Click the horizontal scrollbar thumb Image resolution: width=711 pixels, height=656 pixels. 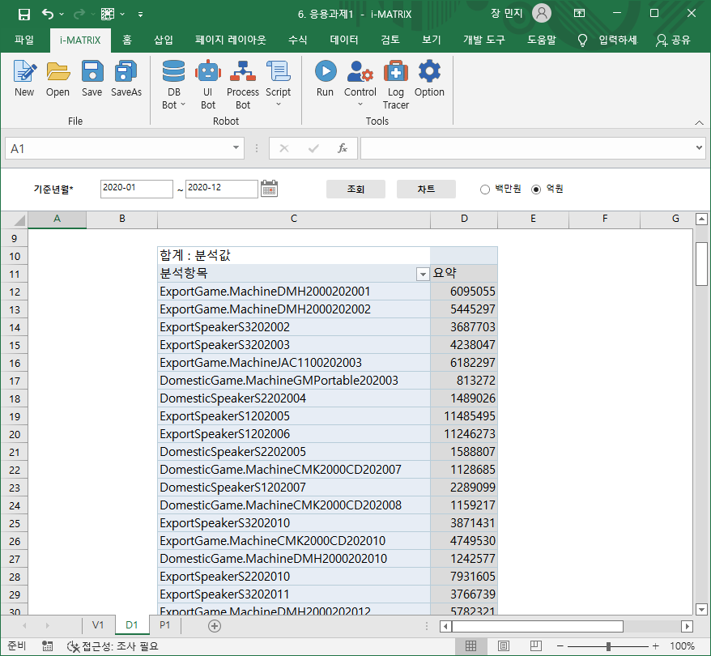pos(538,626)
